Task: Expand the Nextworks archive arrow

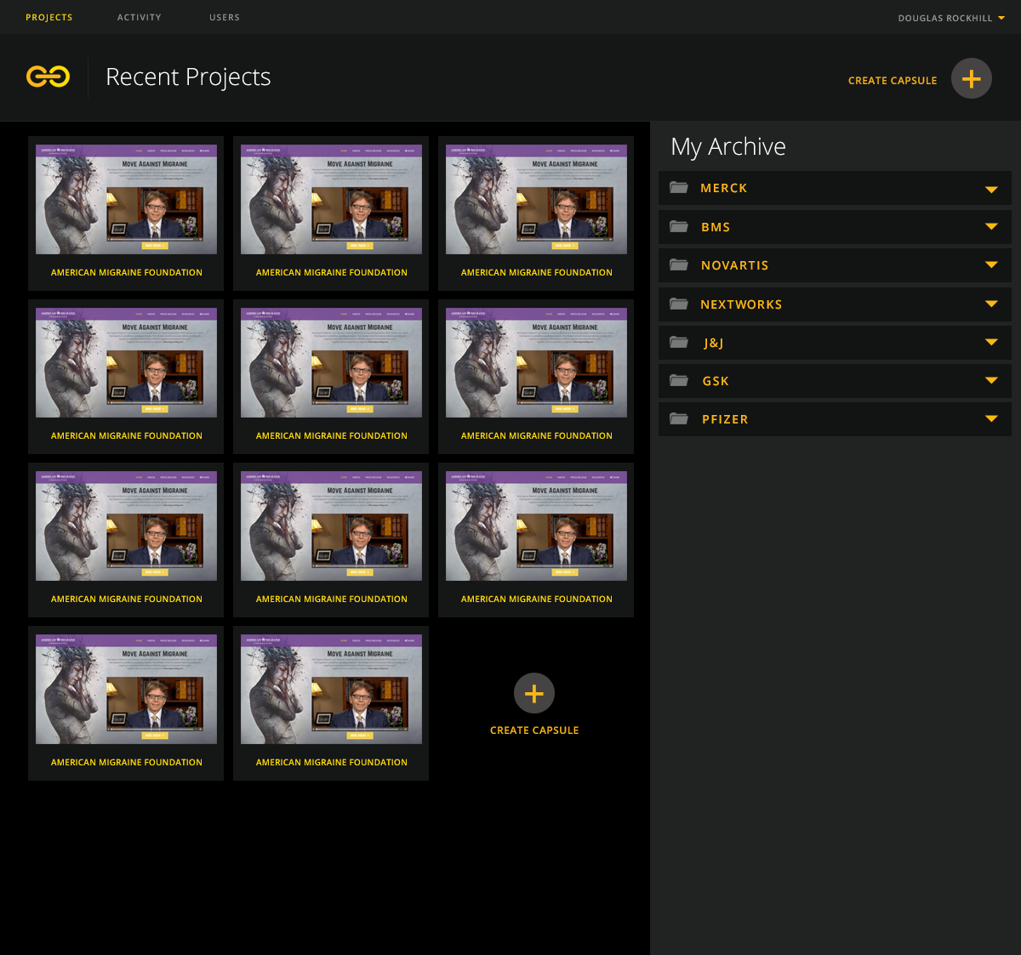Action: [991, 304]
